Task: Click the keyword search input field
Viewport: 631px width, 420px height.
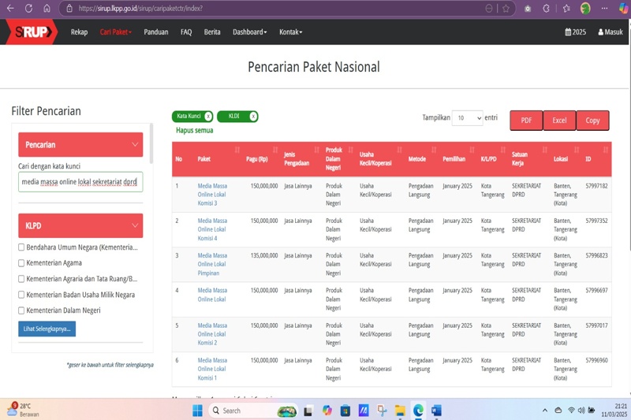Action: tap(80, 182)
